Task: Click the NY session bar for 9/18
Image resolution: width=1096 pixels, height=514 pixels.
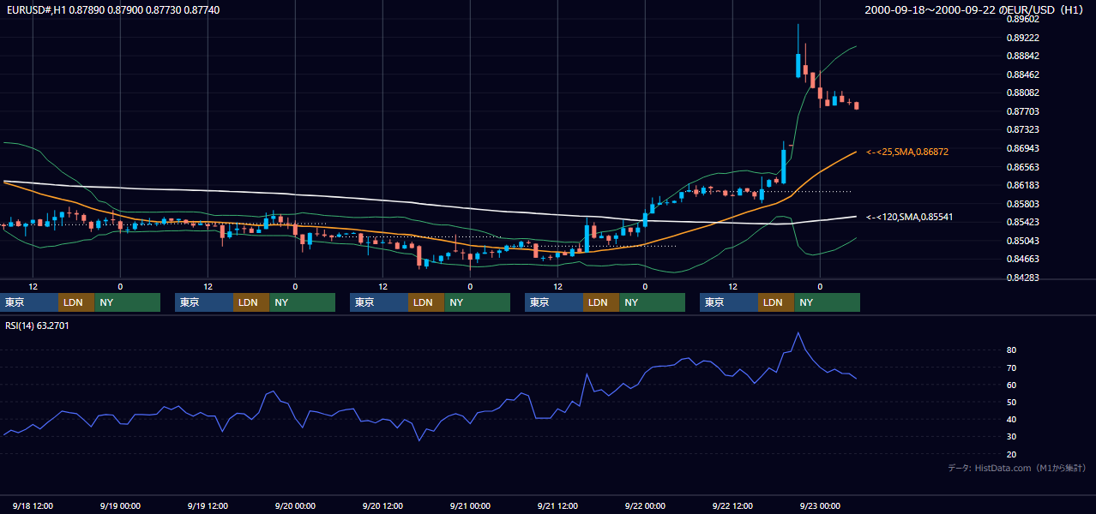Action: [127, 302]
